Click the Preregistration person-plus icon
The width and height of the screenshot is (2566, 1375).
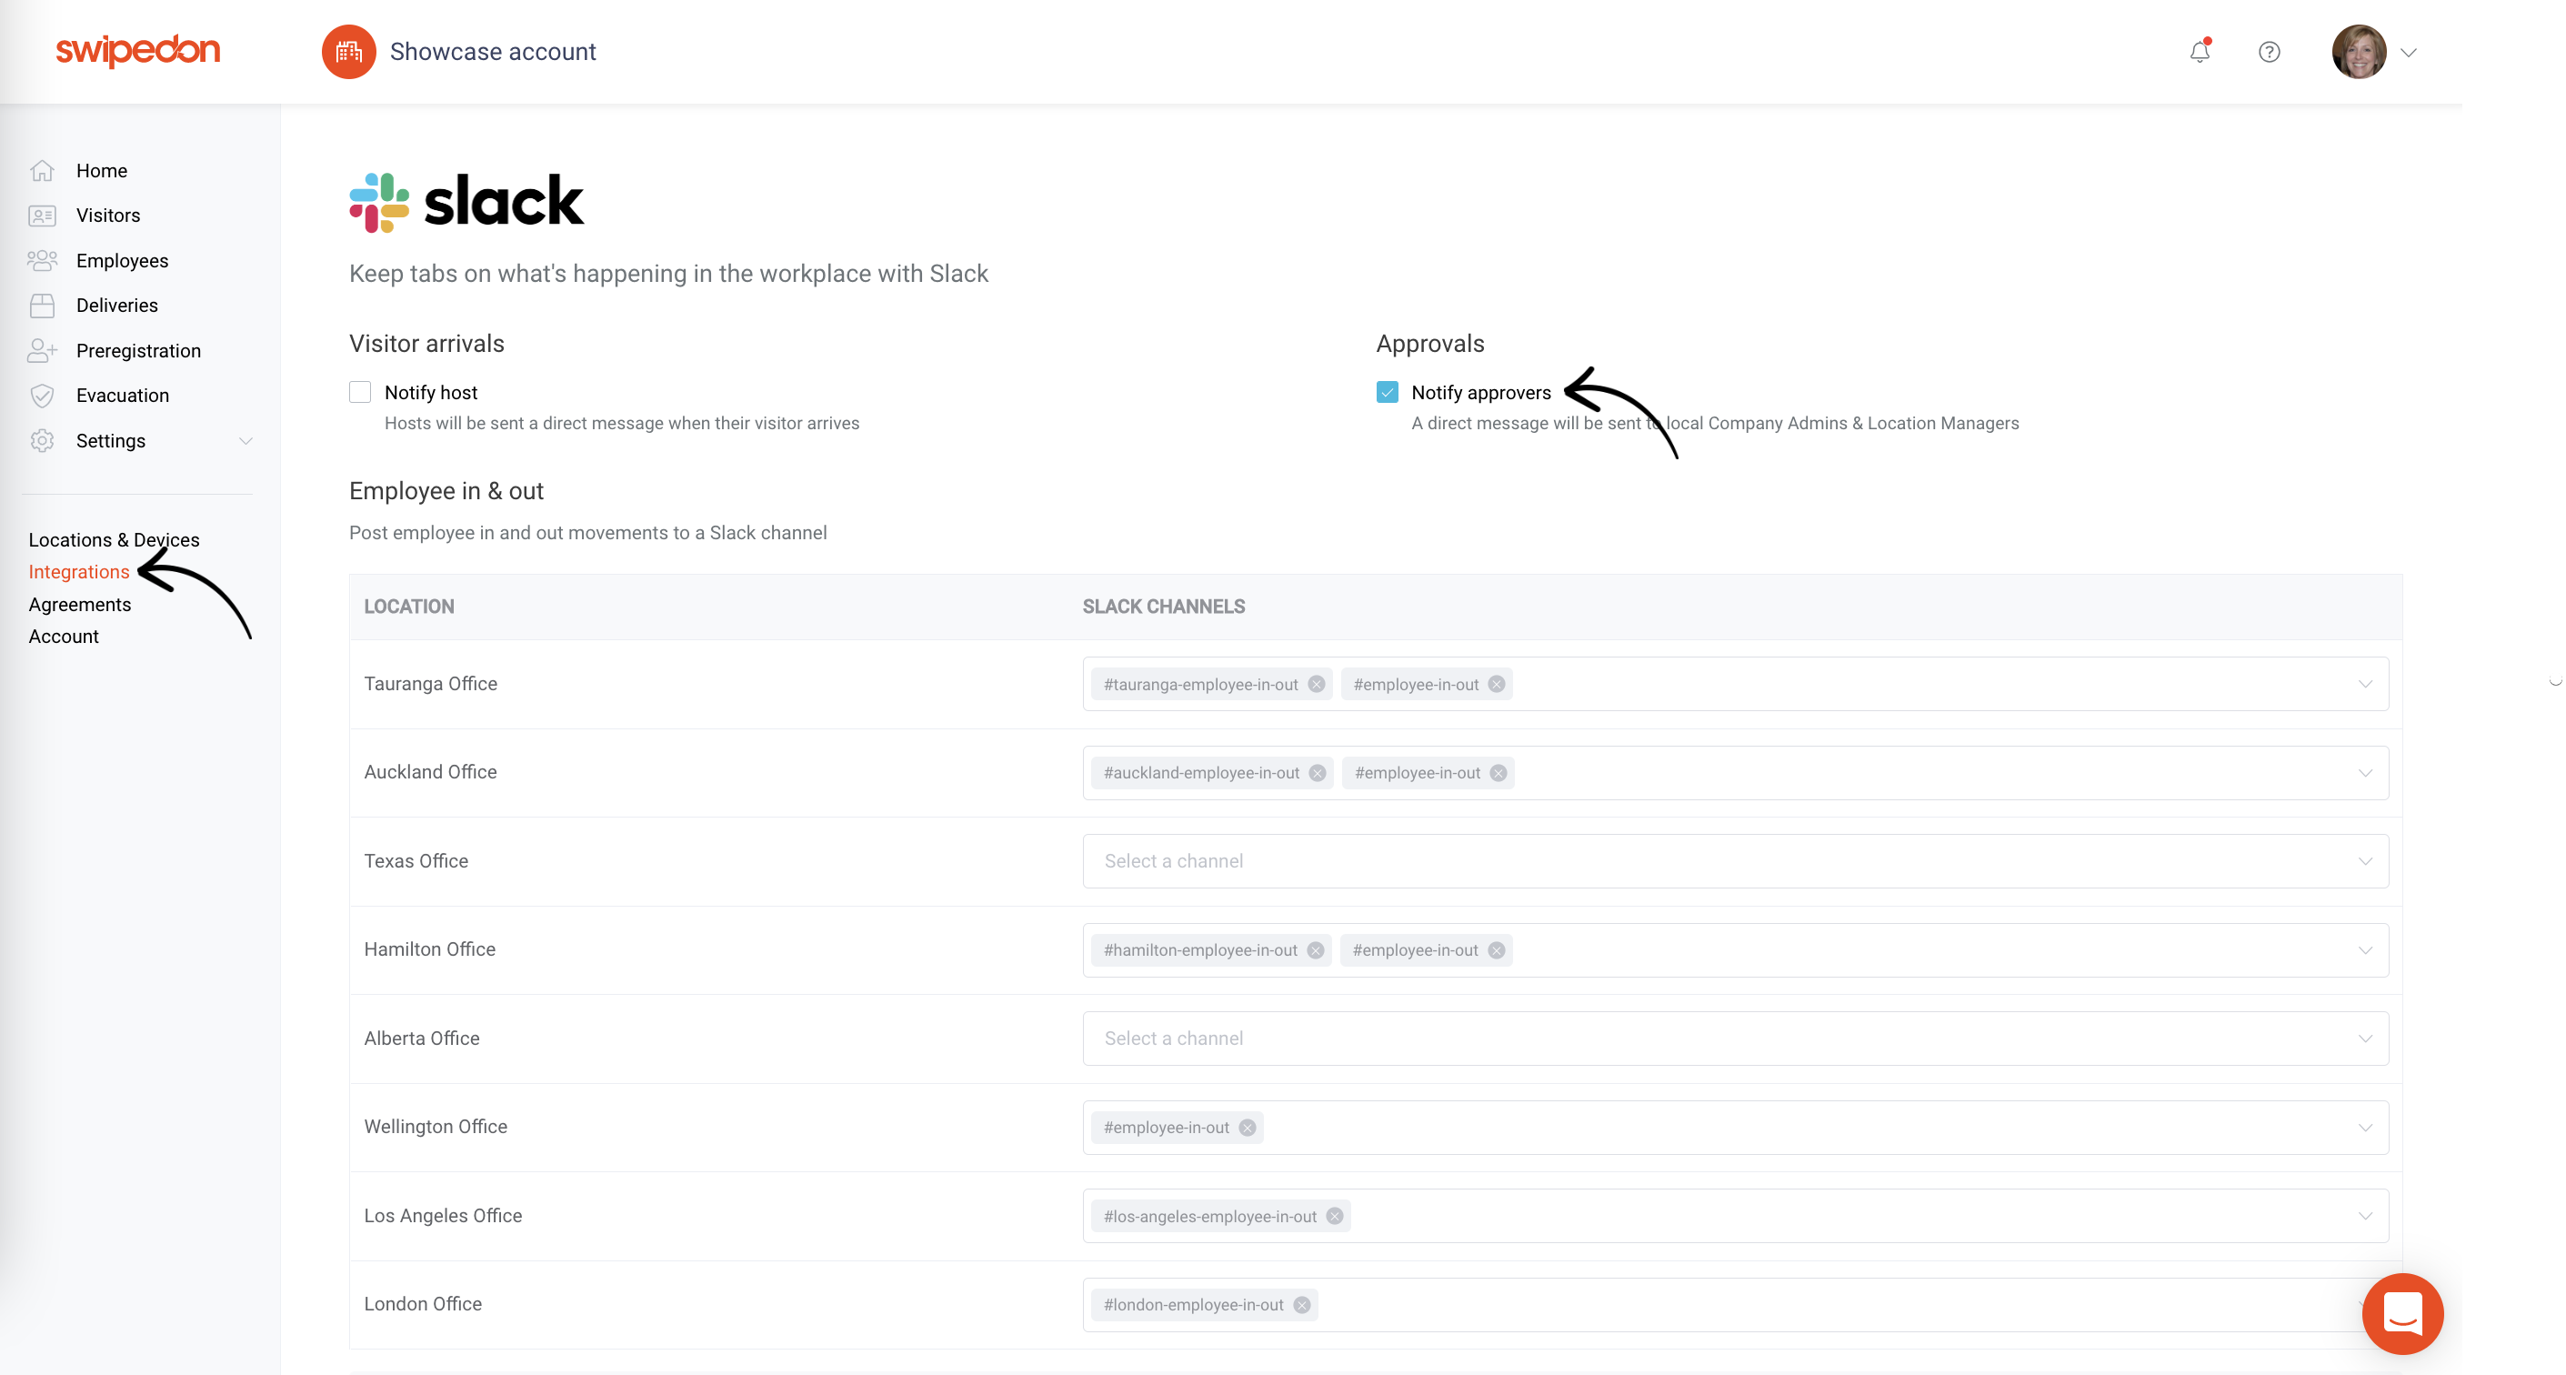pos(42,351)
